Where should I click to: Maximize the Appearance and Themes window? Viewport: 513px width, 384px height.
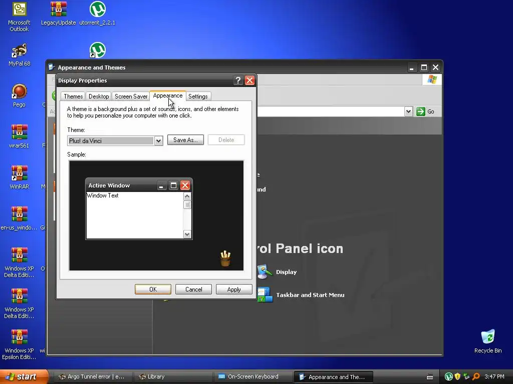click(x=424, y=67)
